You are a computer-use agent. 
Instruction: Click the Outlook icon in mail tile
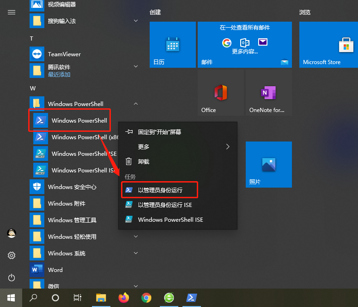245,42
